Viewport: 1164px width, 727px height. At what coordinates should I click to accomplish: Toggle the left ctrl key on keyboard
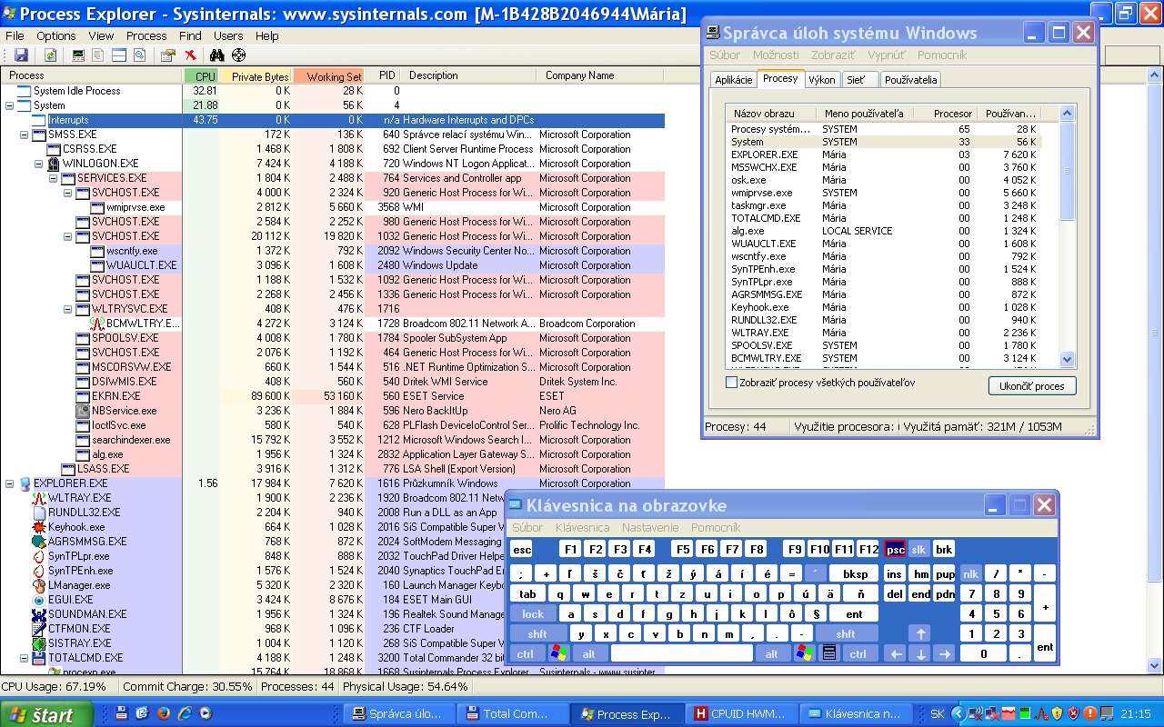[x=526, y=653]
